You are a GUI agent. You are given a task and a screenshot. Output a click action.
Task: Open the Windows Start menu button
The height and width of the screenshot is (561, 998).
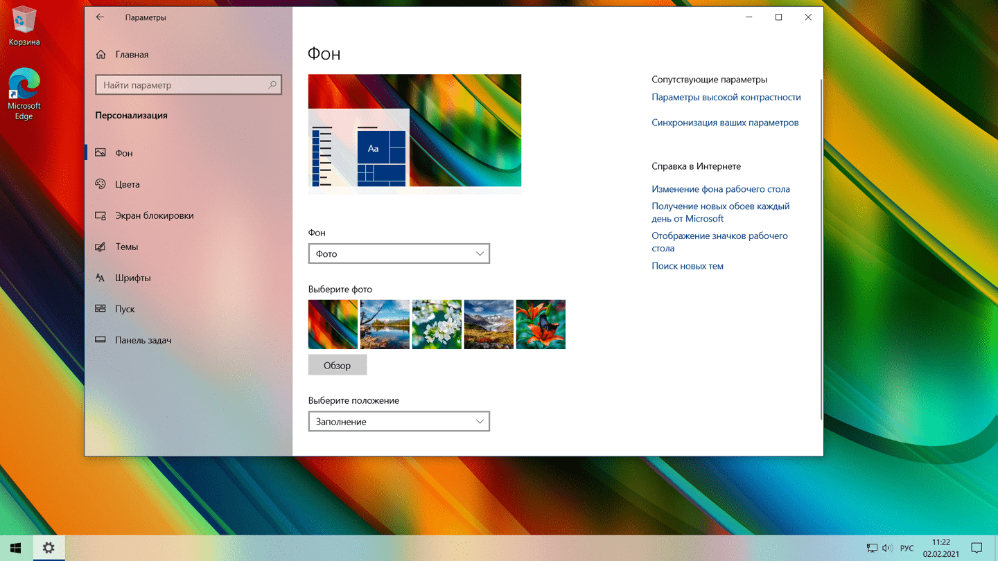15,548
